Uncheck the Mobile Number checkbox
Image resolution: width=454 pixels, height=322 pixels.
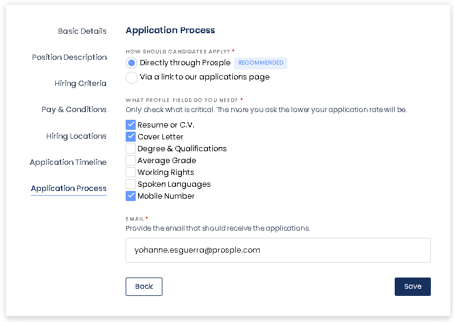click(x=131, y=196)
